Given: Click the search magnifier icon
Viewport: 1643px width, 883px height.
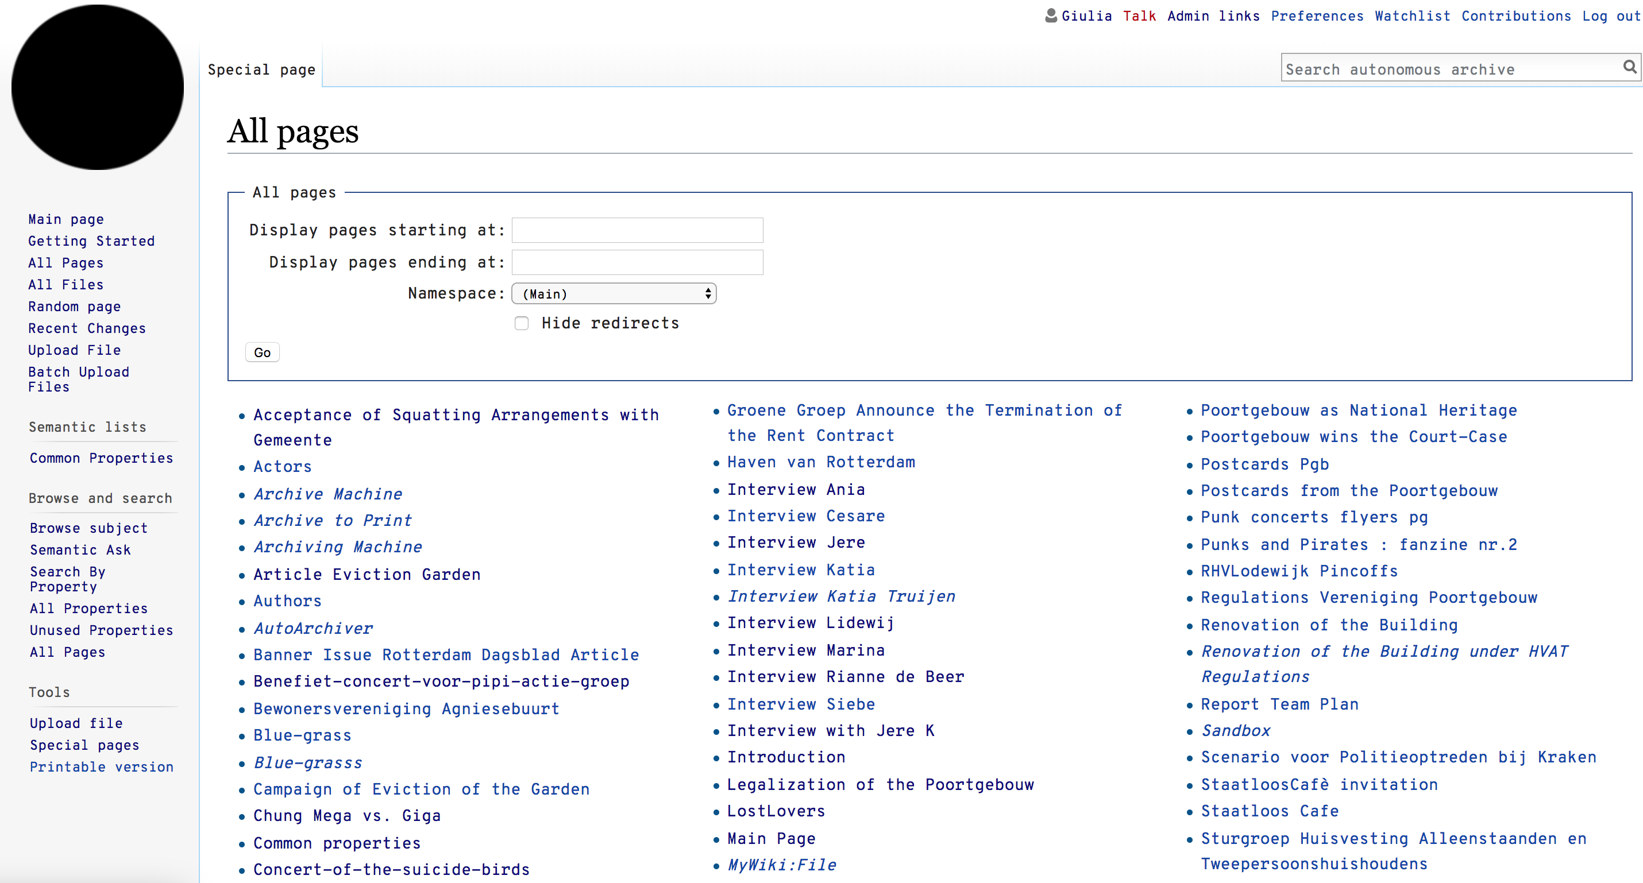Looking at the screenshot, I should coord(1629,68).
